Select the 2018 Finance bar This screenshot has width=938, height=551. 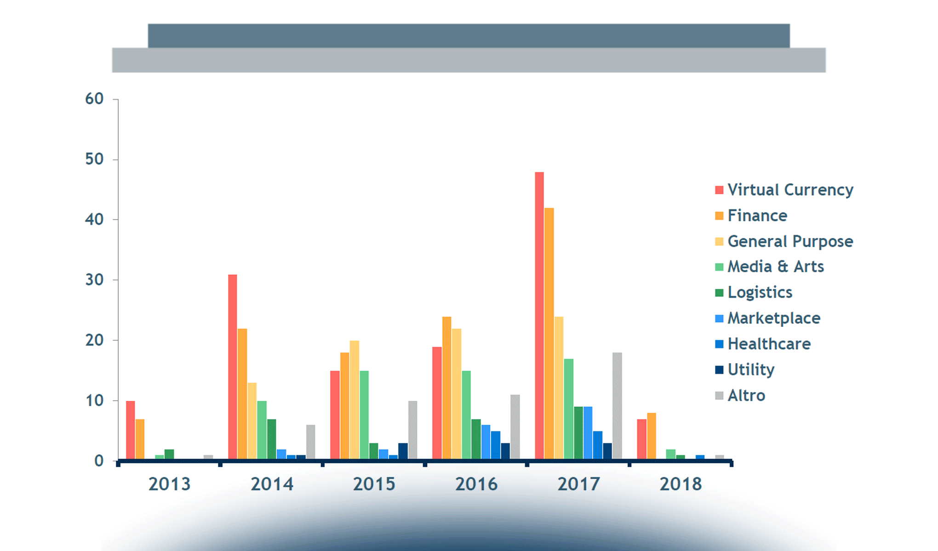pos(652,436)
